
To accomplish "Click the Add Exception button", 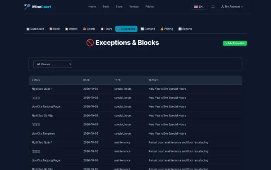I will [x=235, y=43].
